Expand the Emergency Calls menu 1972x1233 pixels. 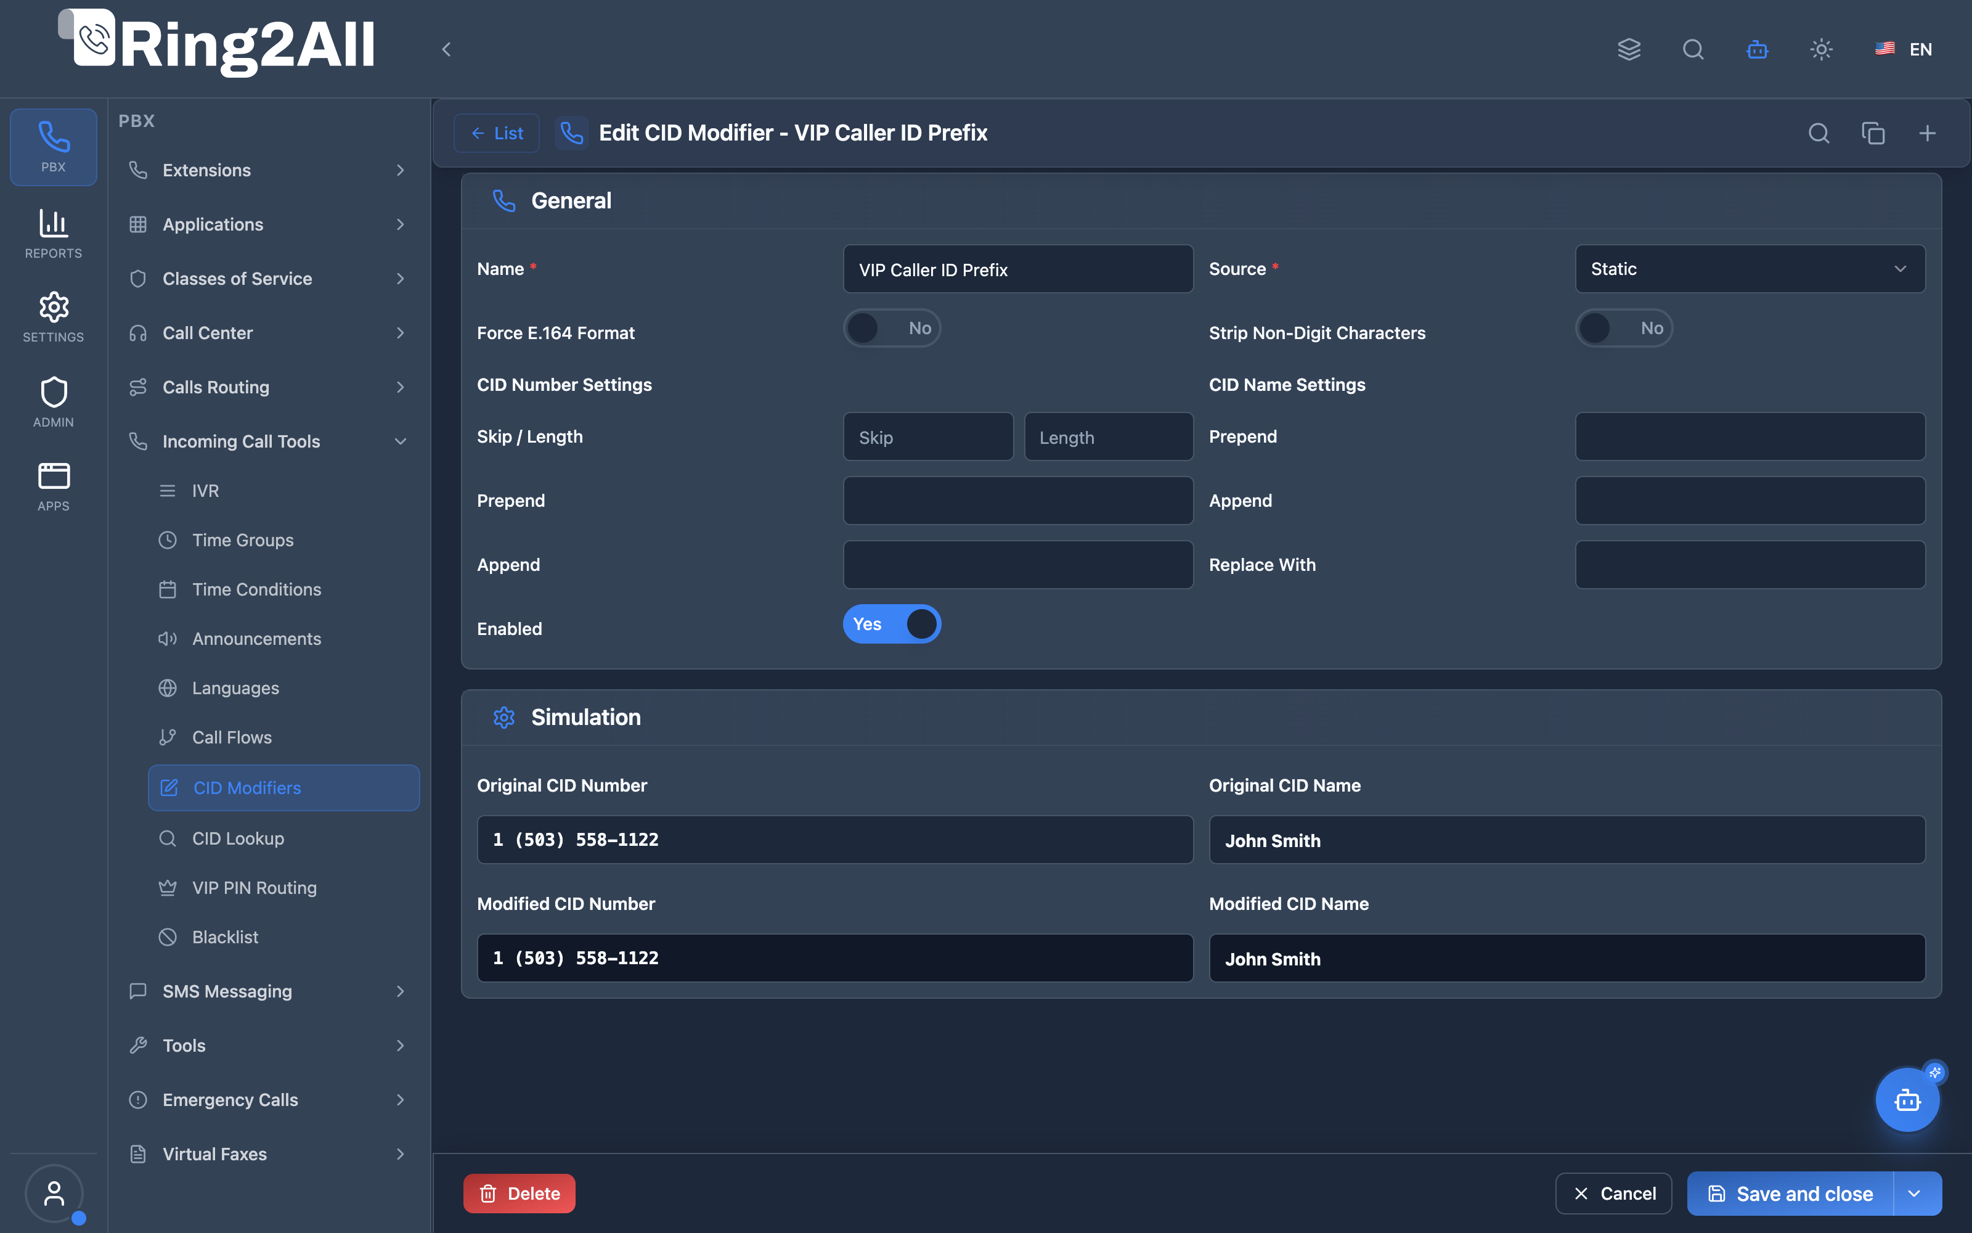pyautogui.click(x=268, y=1100)
